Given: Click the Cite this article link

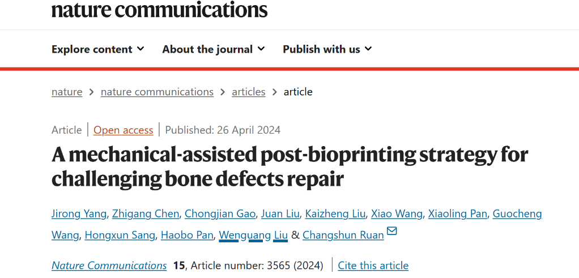Looking at the screenshot, I should click(x=373, y=266).
